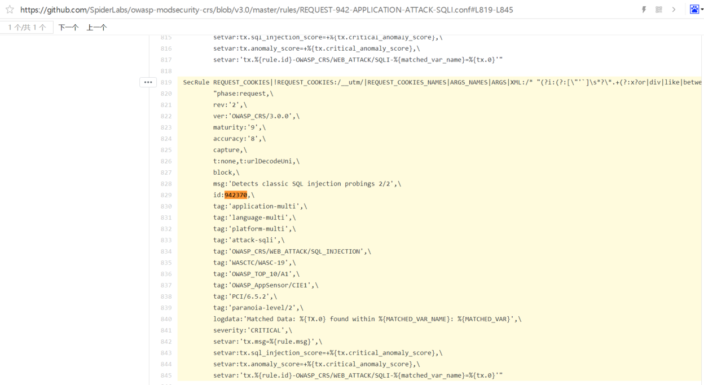Click line number 817 above the highlight
The height and width of the screenshot is (385, 704).
tap(166, 60)
